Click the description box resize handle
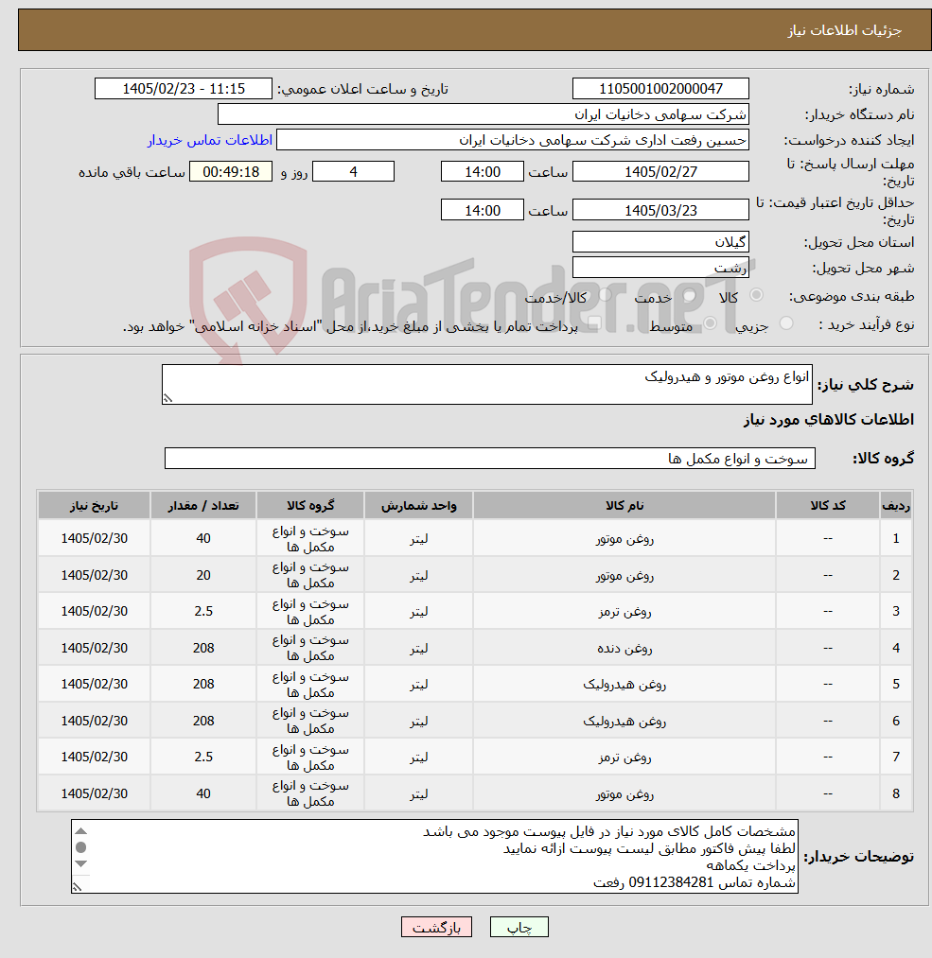The height and width of the screenshot is (958, 932). pyautogui.click(x=167, y=398)
